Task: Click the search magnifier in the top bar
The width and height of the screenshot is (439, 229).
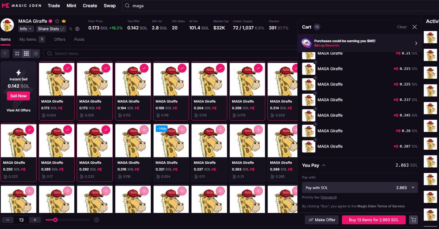Action: [127, 6]
